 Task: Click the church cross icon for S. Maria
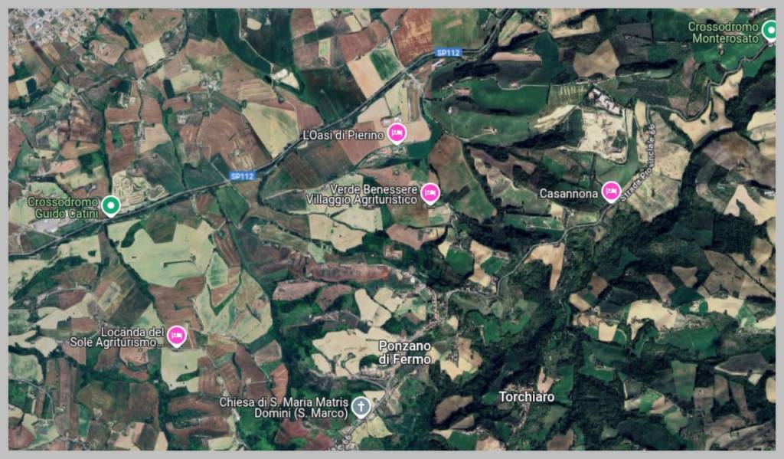(361, 407)
